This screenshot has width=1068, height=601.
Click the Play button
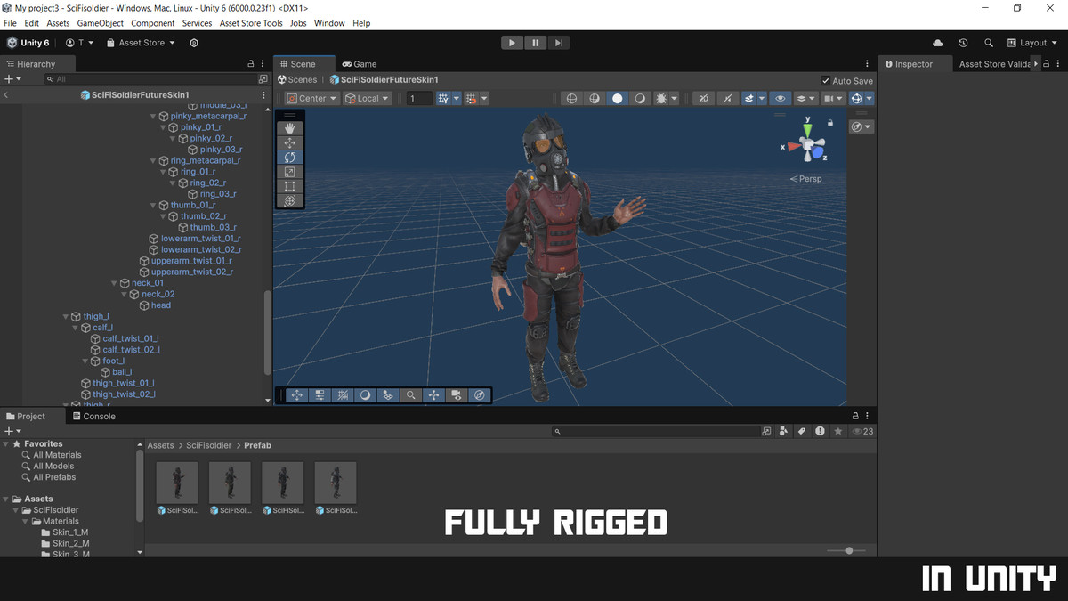click(512, 43)
